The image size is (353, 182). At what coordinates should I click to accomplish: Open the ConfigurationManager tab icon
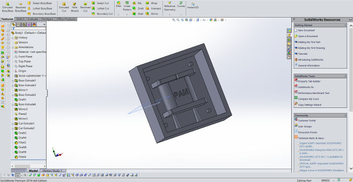click(x=24, y=25)
